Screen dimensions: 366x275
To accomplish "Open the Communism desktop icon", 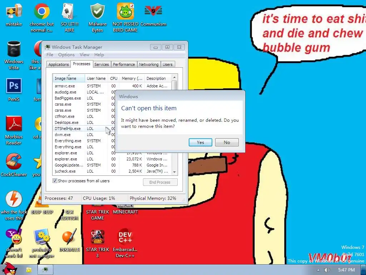I will [x=153, y=14].
